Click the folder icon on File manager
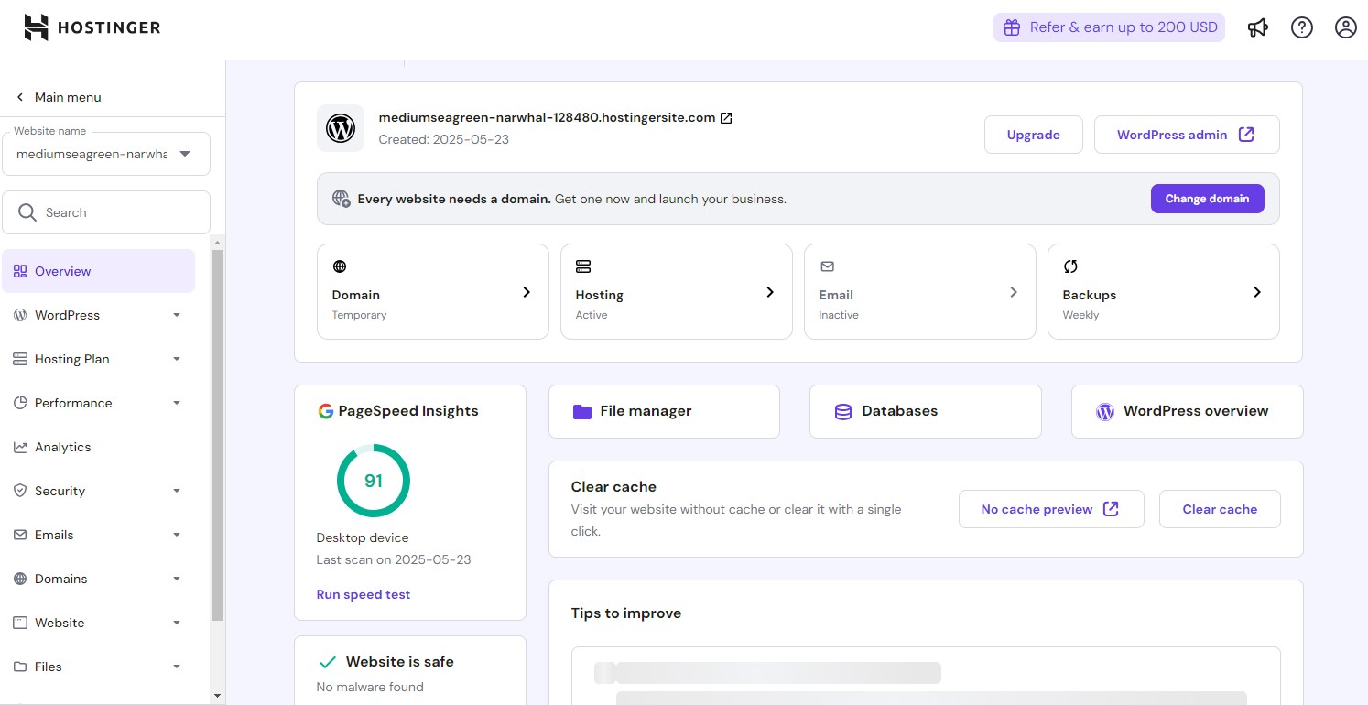 [582, 412]
